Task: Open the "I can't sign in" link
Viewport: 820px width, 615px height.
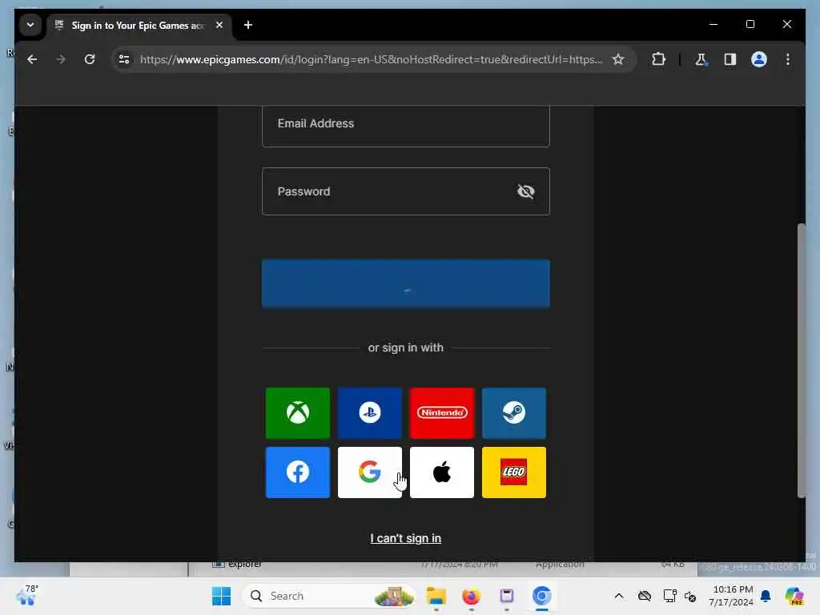Action: [406, 538]
